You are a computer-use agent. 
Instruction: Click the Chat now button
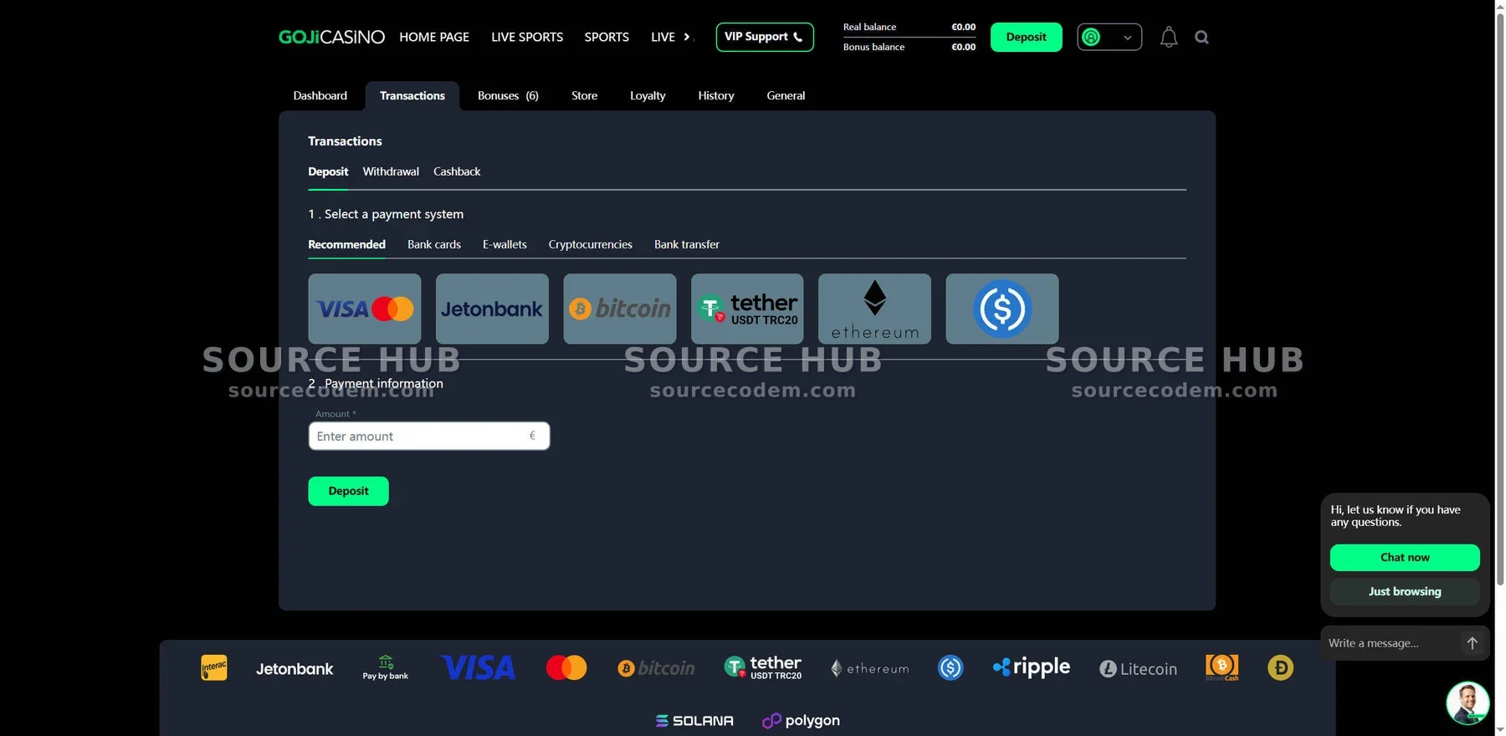[1405, 557]
